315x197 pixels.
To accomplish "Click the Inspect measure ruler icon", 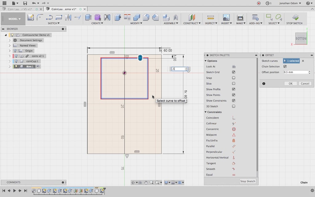I will tap(210, 18).
